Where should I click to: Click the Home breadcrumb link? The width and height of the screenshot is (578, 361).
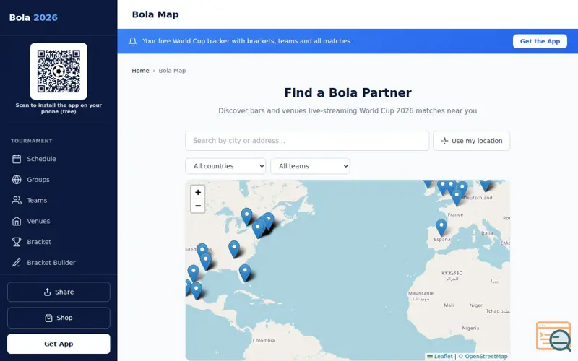tap(140, 71)
